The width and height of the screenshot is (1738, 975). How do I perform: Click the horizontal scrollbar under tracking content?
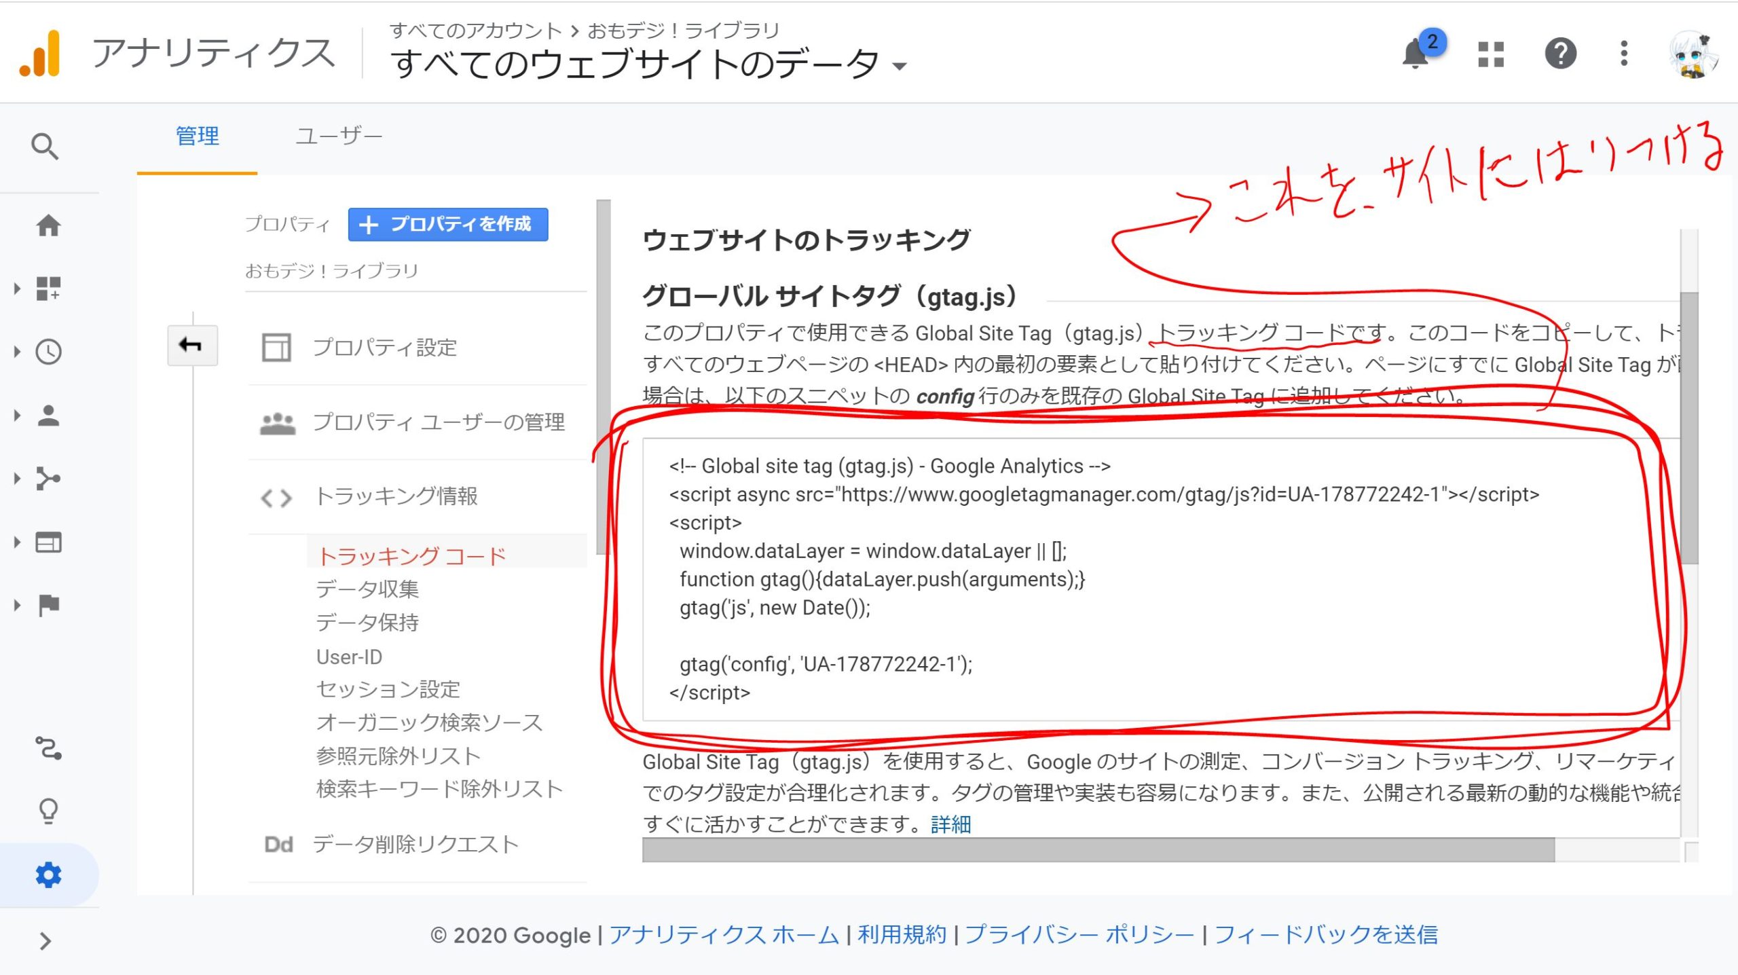1098,850
